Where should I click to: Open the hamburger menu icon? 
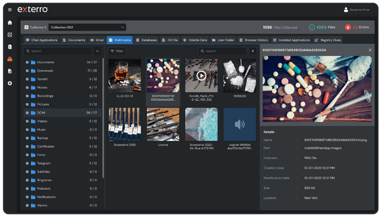(10, 10)
